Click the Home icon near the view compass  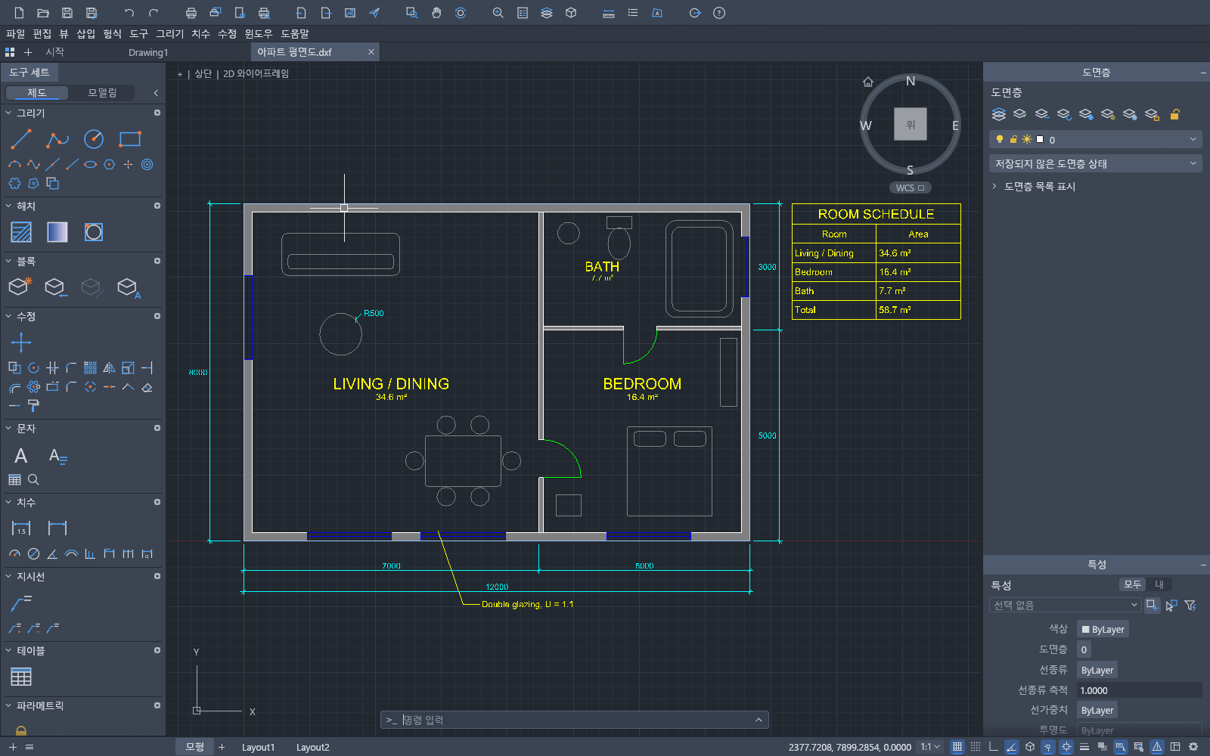click(x=868, y=82)
